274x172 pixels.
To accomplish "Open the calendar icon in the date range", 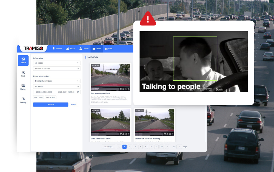I will coord(78,92).
